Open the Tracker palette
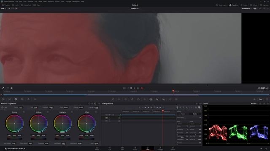This screenshot has width=270, height=151. coord(145,99)
